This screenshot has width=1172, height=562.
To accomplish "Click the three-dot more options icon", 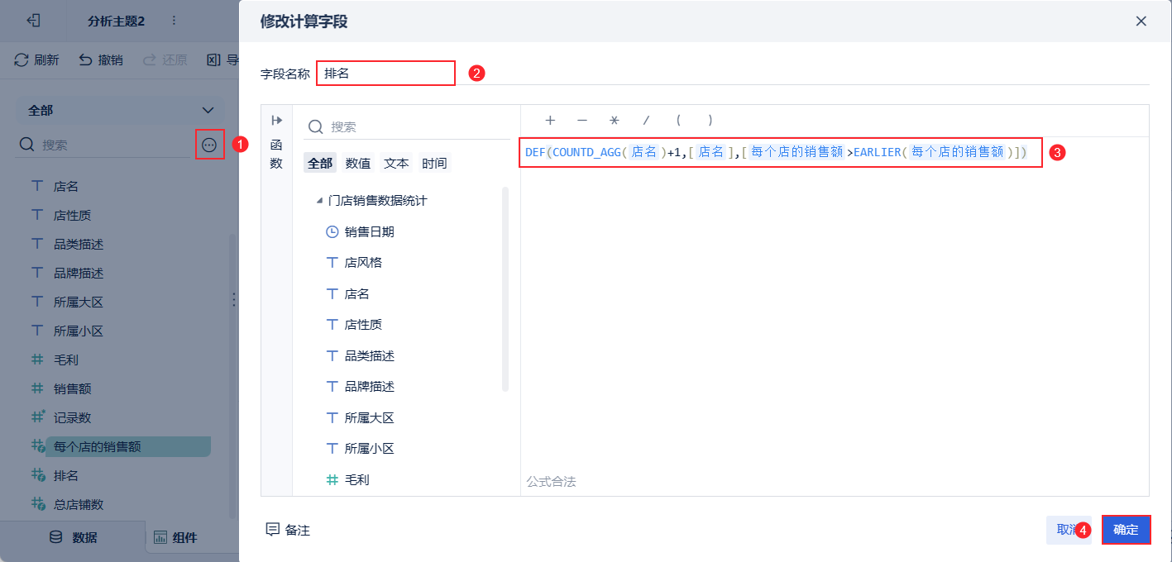I will pos(209,145).
